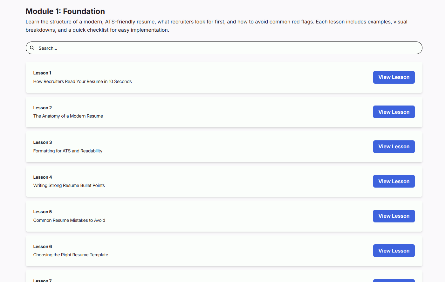Image resolution: width=445 pixels, height=282 pixels.
Task: Click the Lesson 6 label
Action: tap(42, 247)
